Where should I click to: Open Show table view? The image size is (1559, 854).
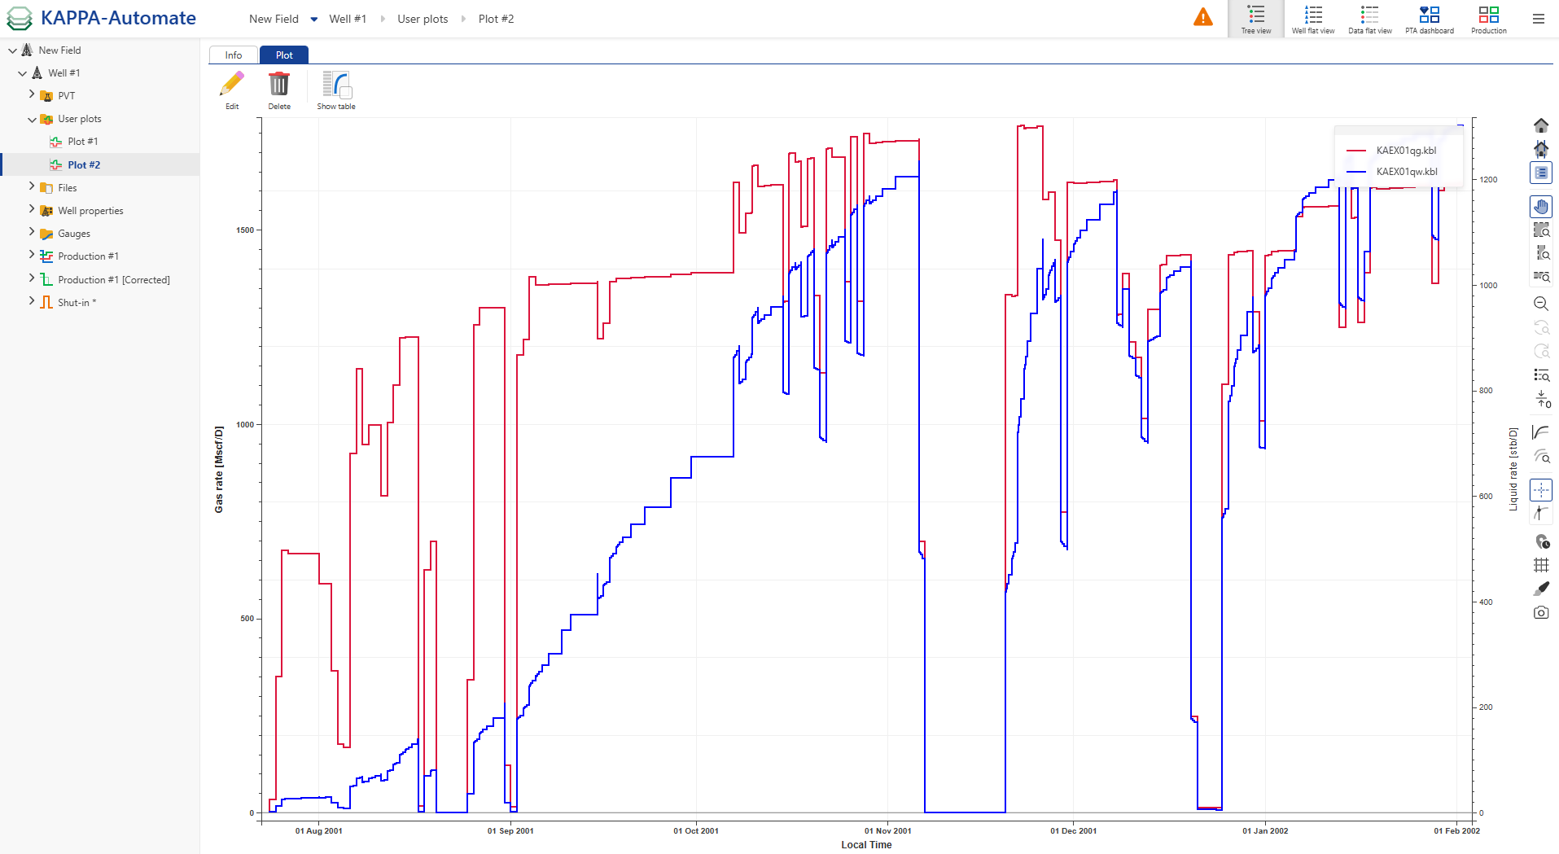pyautogui.click(x=336, y=86)
